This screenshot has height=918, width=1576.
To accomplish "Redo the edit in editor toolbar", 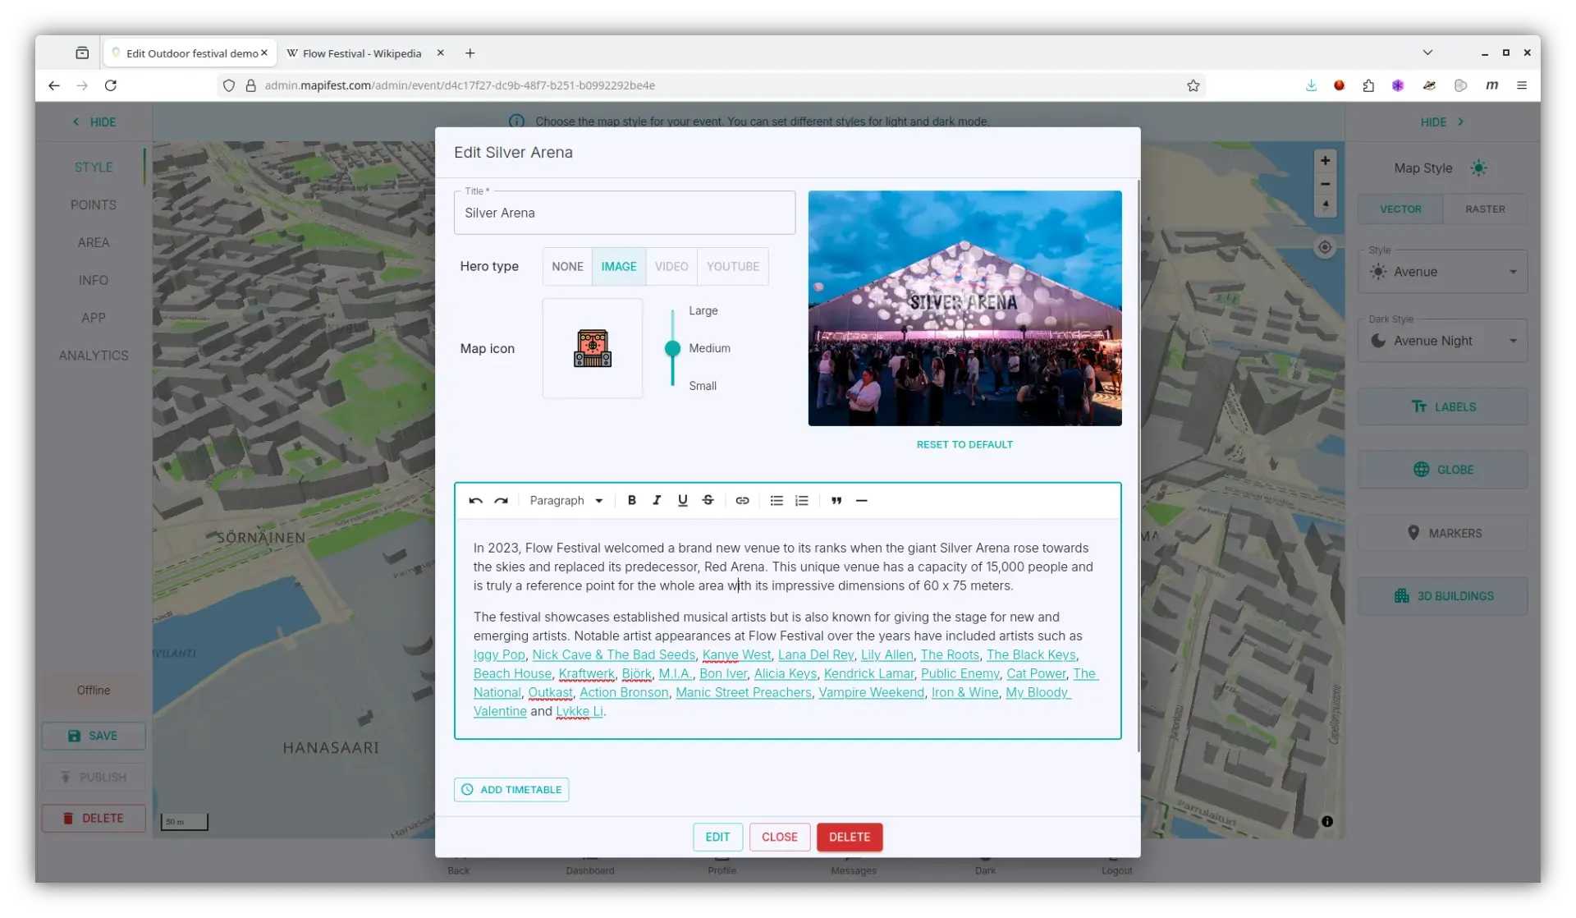I will pyautogui.click(x=502, y=500).
